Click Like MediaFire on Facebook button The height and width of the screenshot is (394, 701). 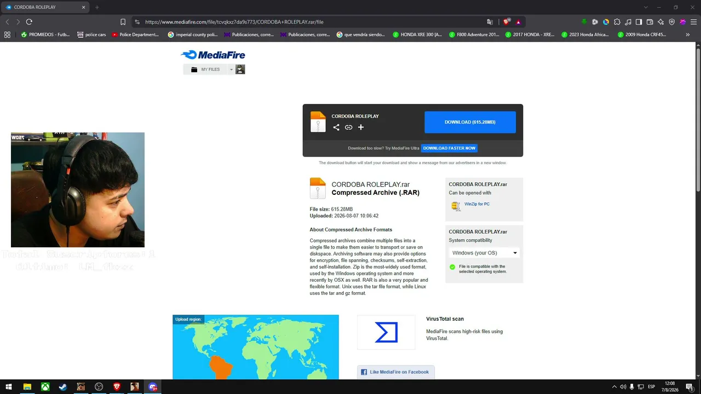[x=395, y=372]
